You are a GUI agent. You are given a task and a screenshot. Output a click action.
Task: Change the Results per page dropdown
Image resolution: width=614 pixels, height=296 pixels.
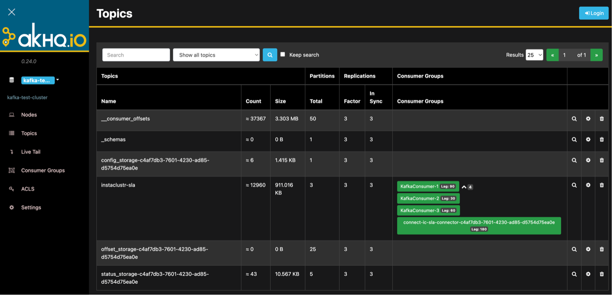coord(534,55)
